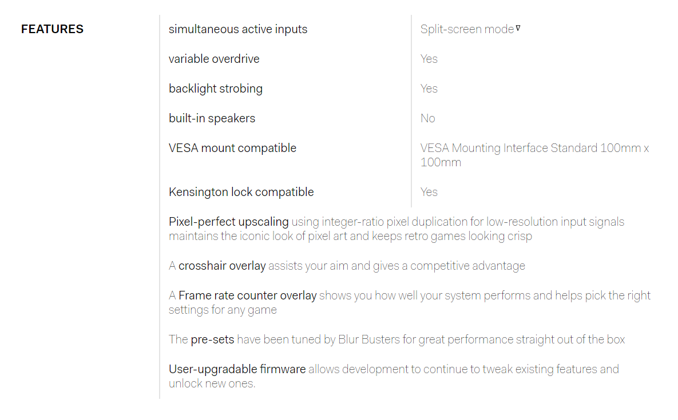678x420 pixels.
Task: Select the Kensington lock compatible label
Action: click(241, 192)
